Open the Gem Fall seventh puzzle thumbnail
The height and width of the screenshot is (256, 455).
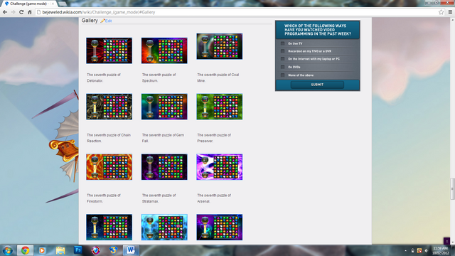coord(164,107)
